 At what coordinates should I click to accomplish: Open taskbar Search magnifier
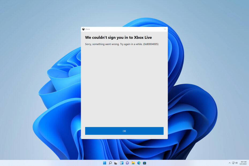[x=110, y=163]
